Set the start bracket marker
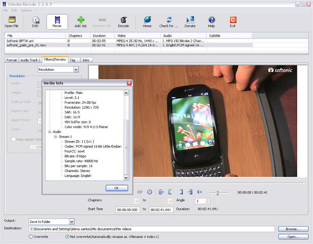 [170, 192]
